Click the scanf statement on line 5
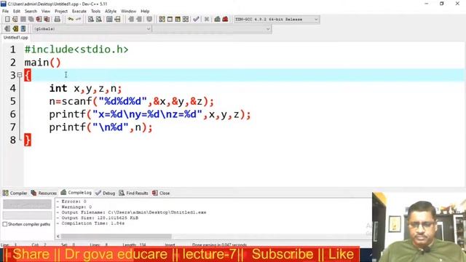466x262 pixels. [x=131, y=102]
